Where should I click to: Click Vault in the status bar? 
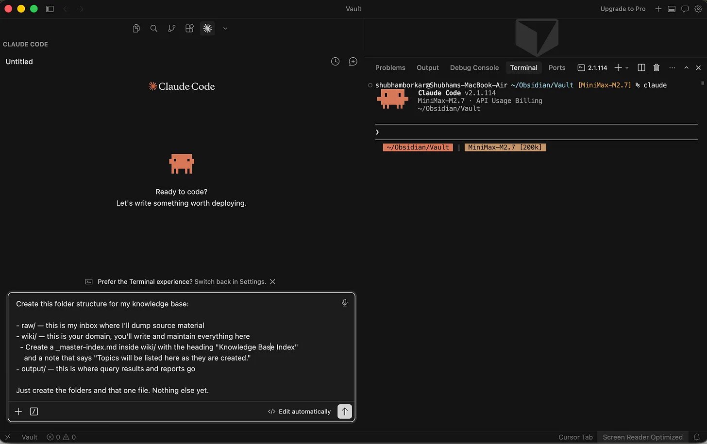click(x=30, y=437)
